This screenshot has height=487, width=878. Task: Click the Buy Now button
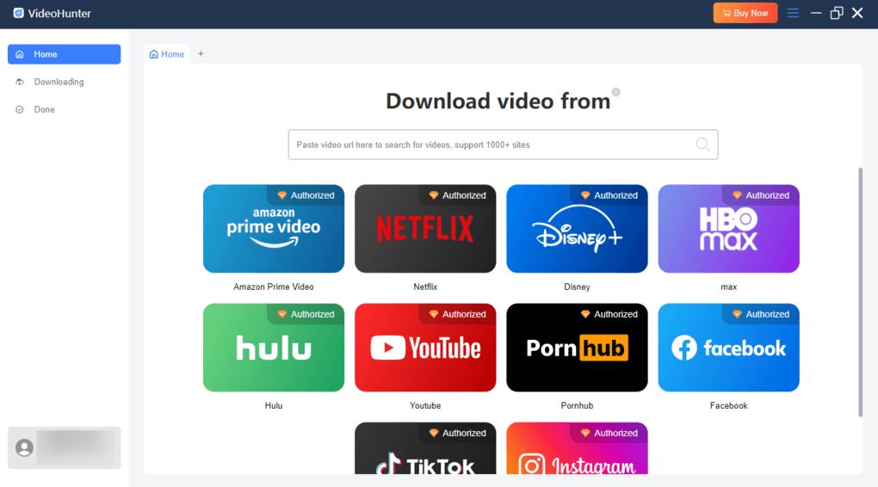coord(745,13)
